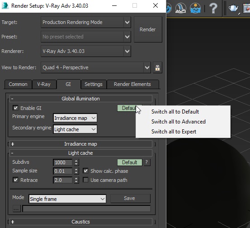
Task: Click the teapot Render Setup toolbar icon
Action: pos(234,8)
